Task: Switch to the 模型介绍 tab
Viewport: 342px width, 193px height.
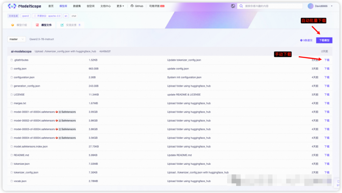Action: pyautogui.click(x=19, y=25)
